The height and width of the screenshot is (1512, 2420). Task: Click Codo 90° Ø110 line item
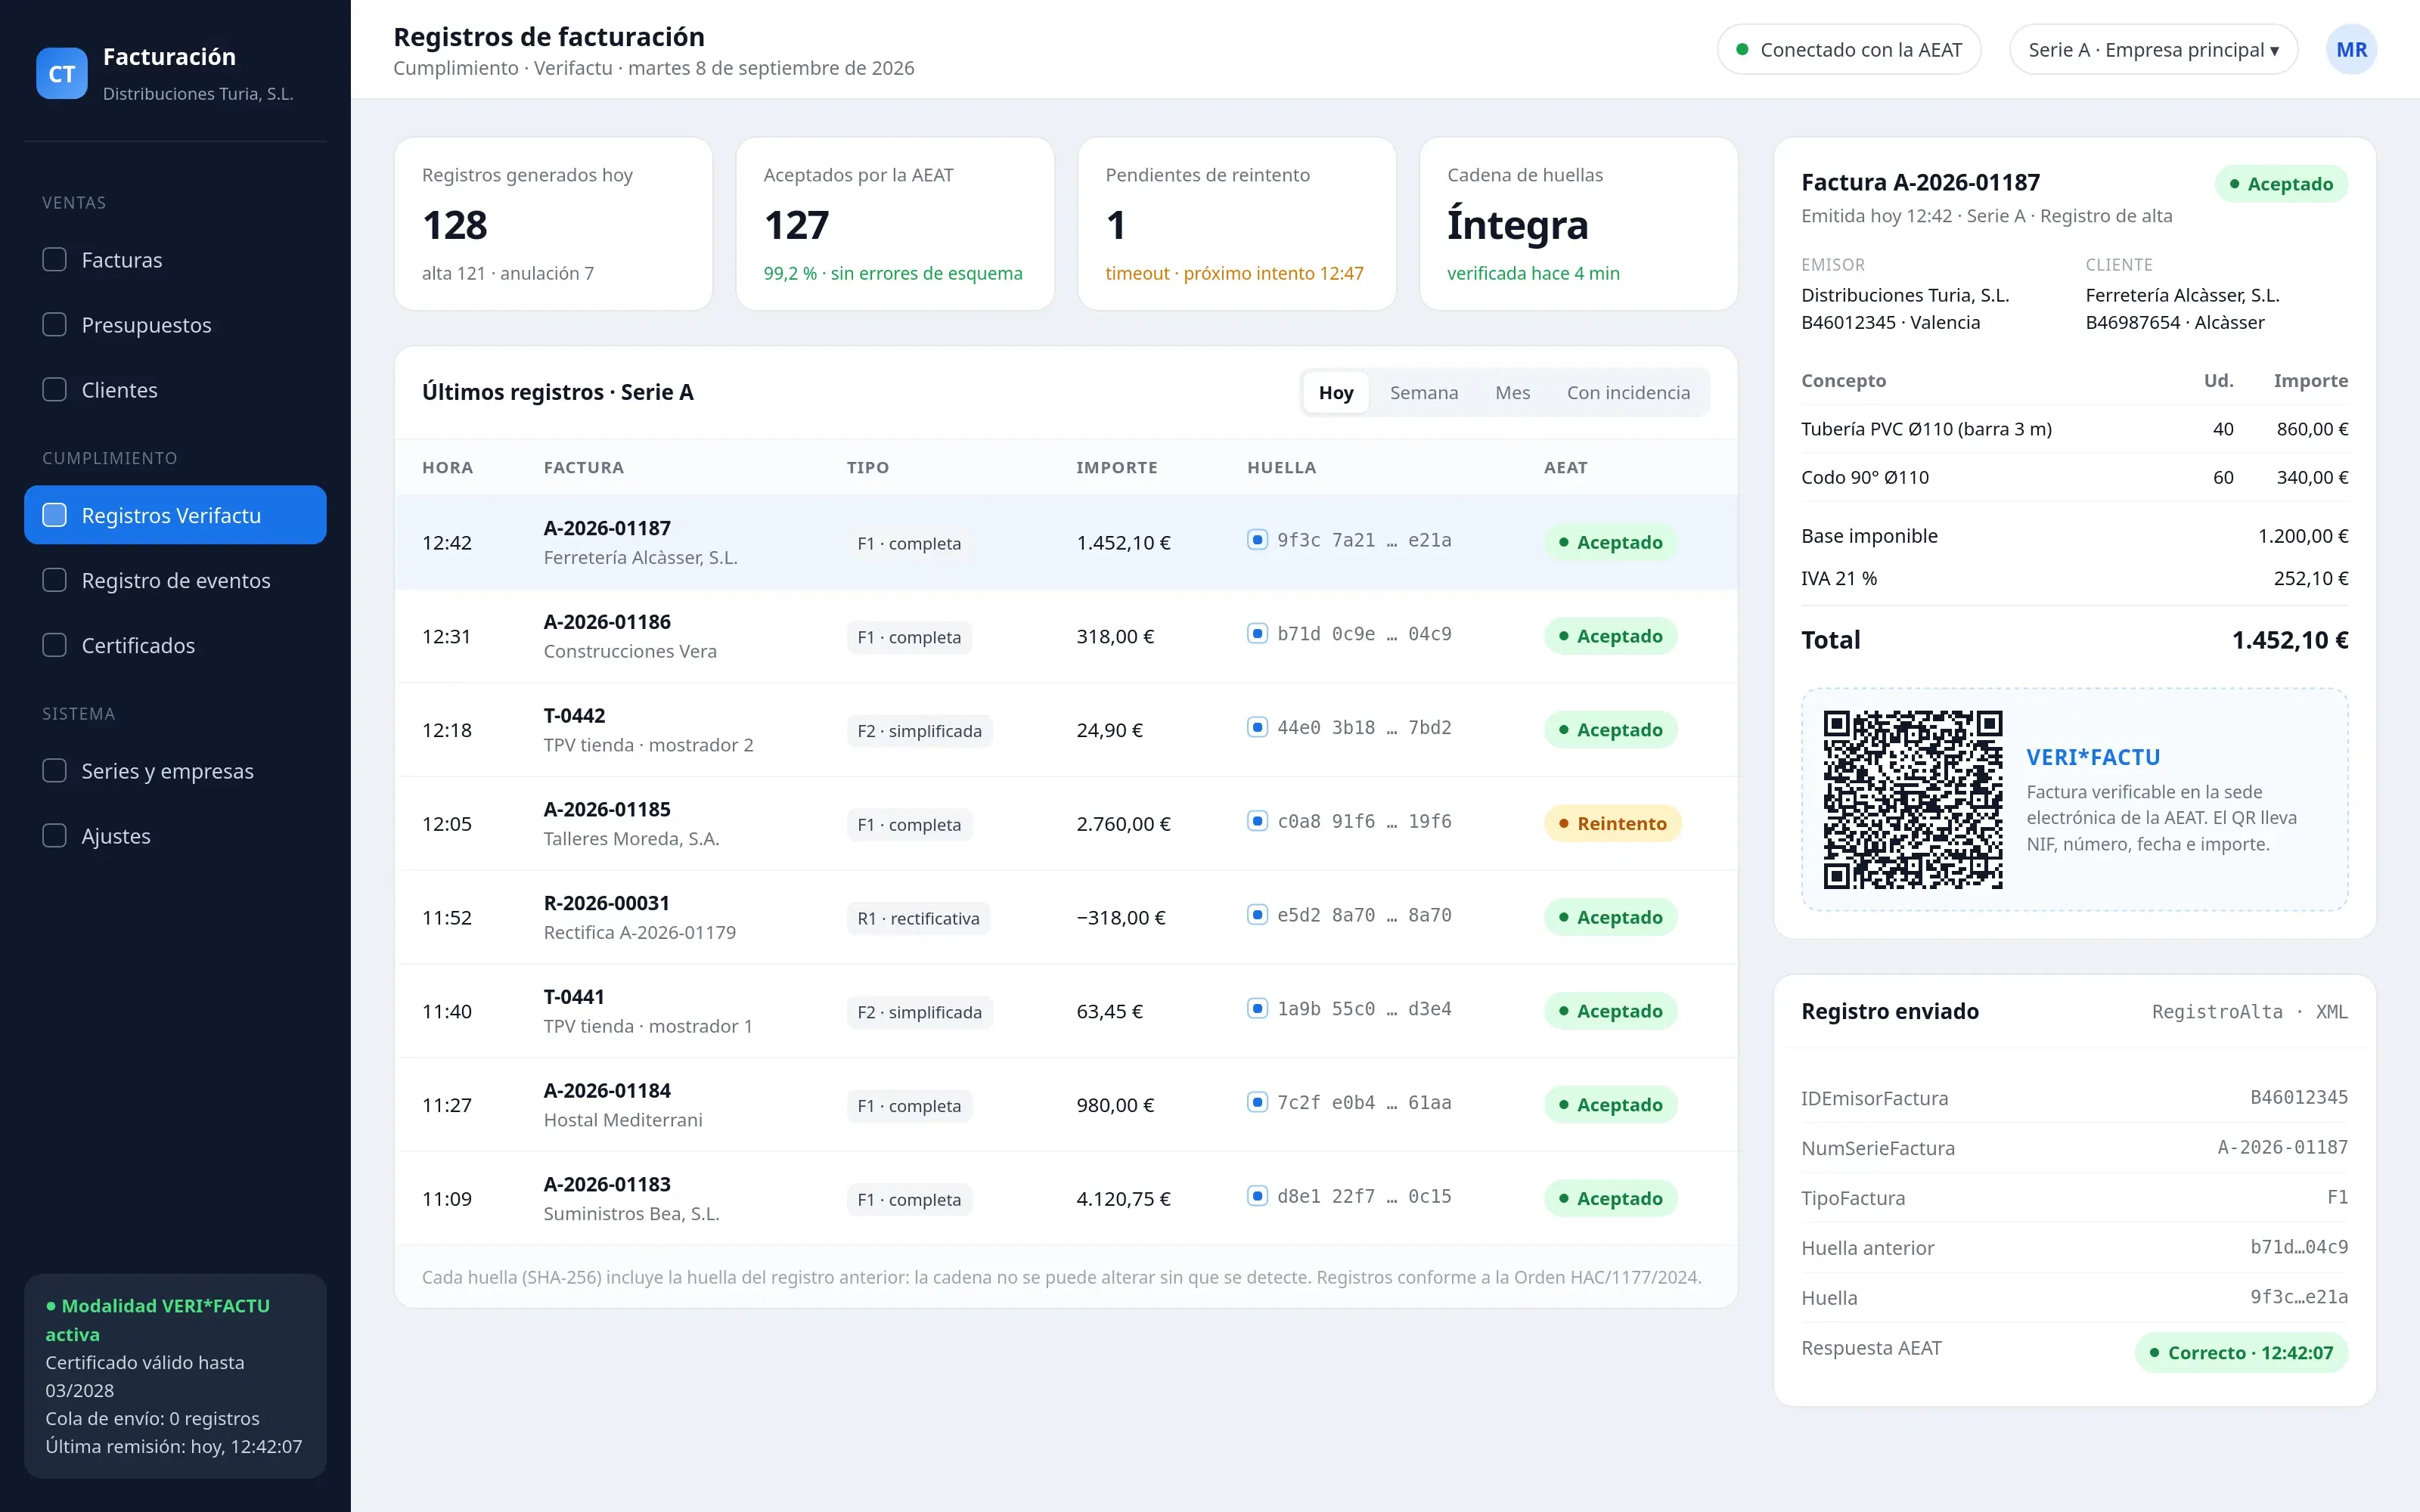point(2074,477)
